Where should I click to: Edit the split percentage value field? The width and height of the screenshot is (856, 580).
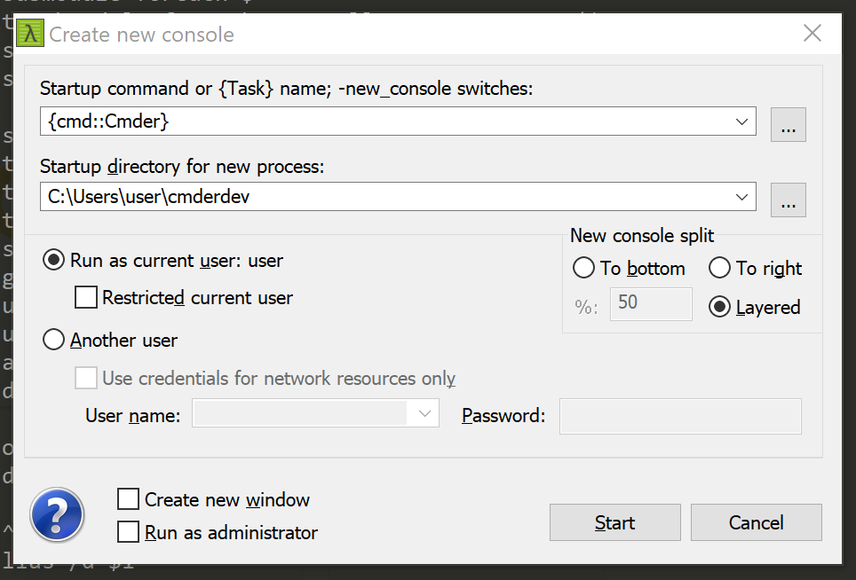click(651, 304)
